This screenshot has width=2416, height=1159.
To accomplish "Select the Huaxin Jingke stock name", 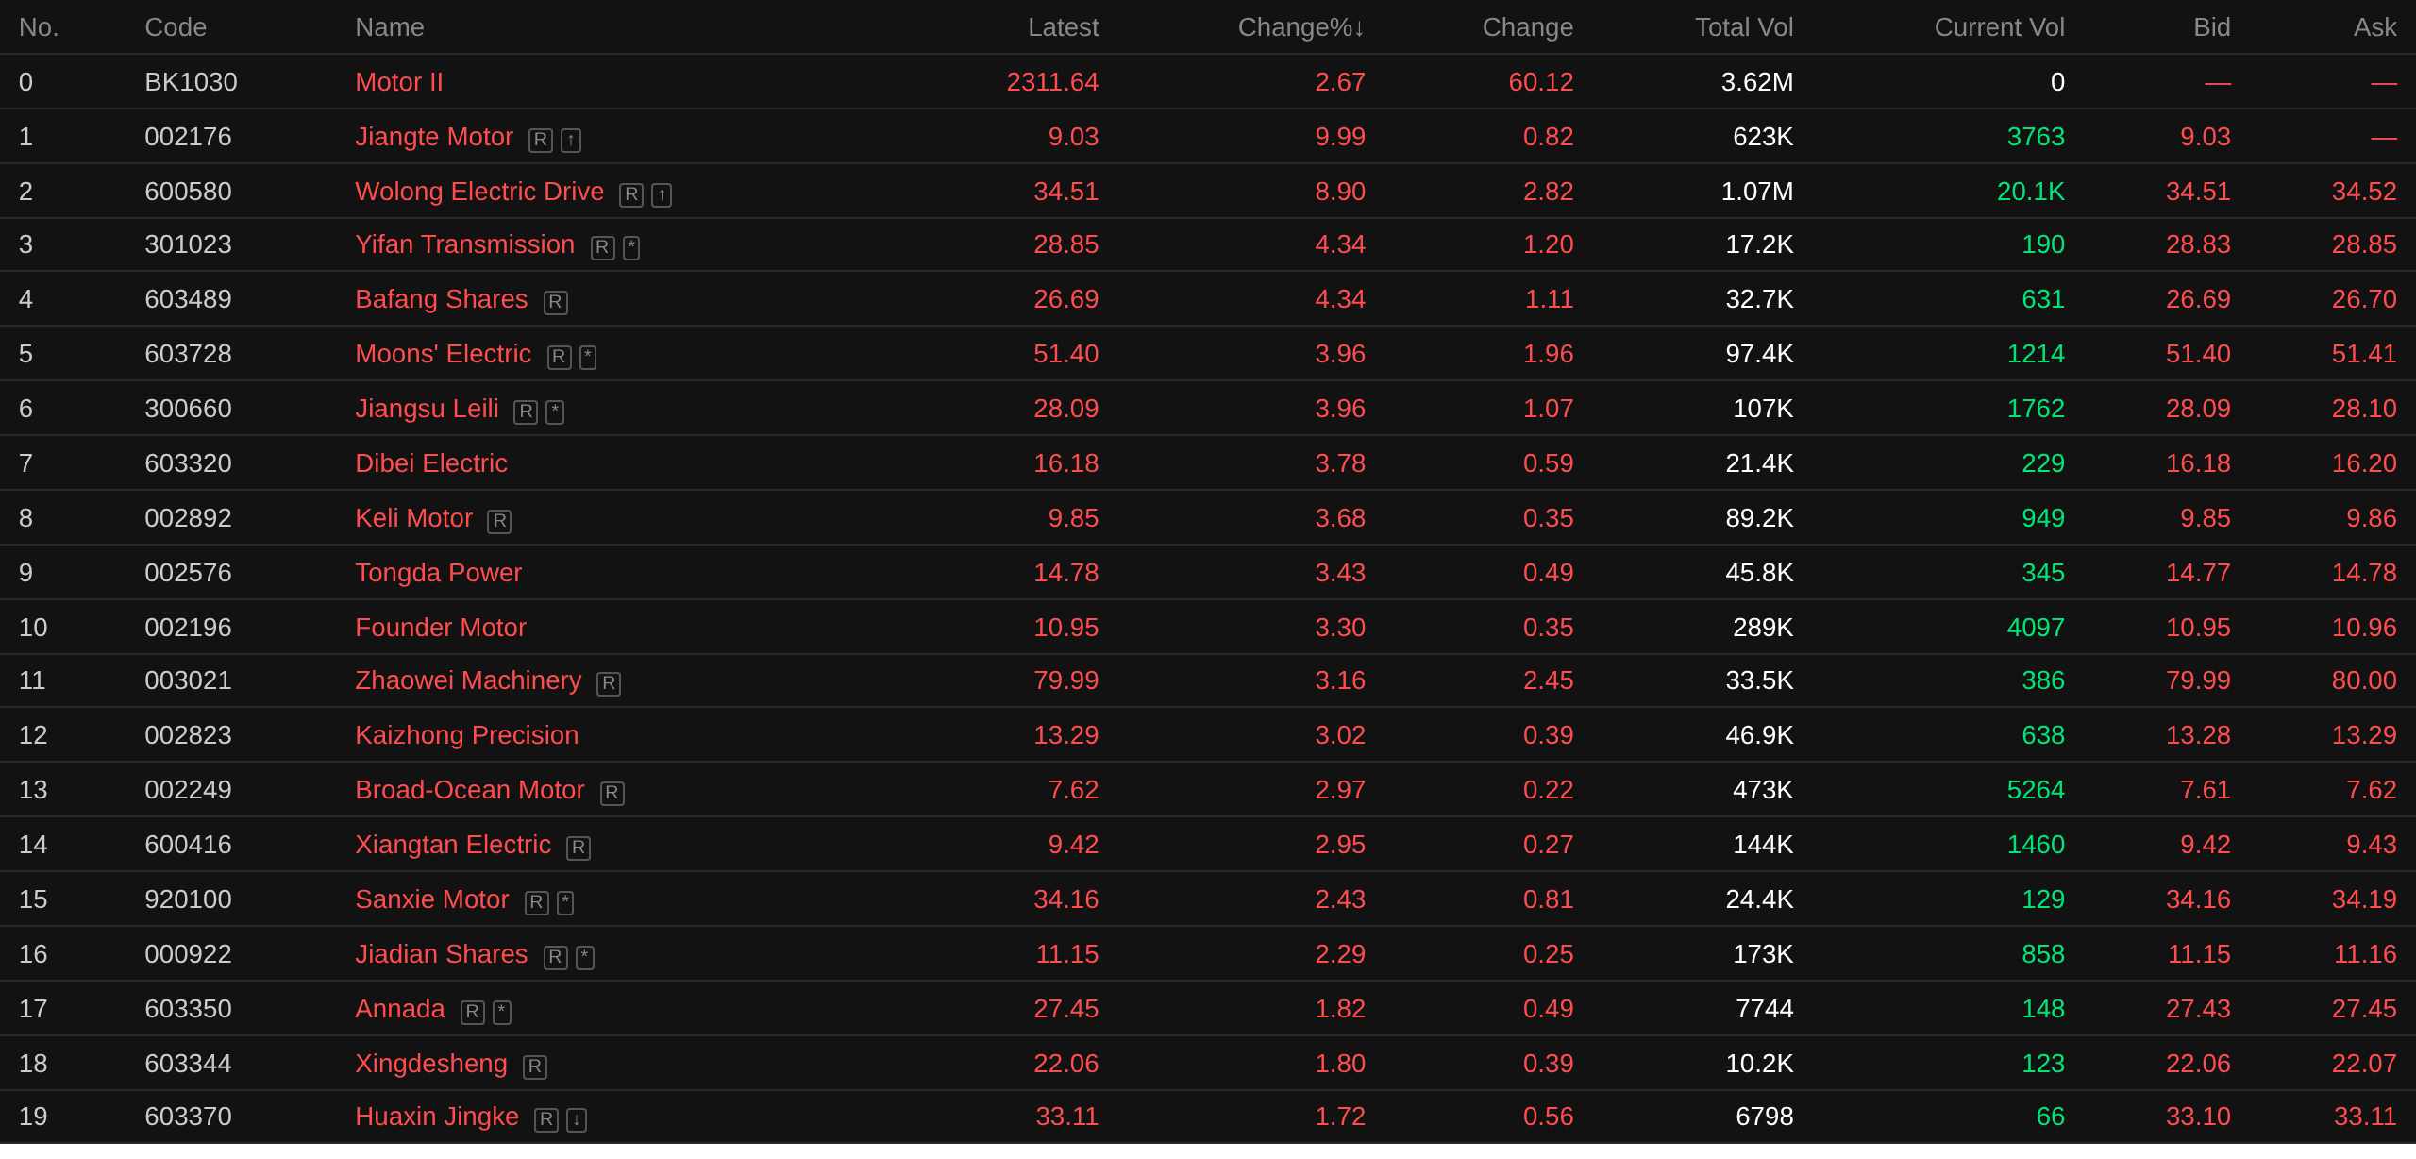I will [x=437, y=1117].
